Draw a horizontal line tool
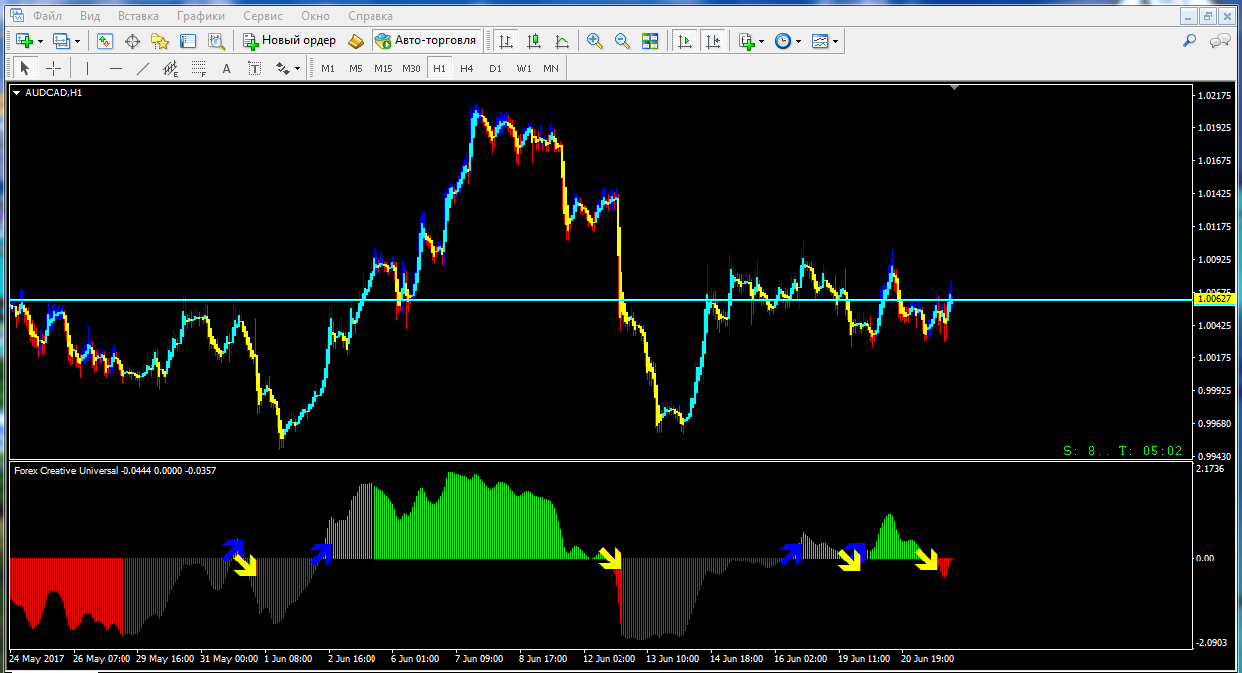 coord(115,68)
